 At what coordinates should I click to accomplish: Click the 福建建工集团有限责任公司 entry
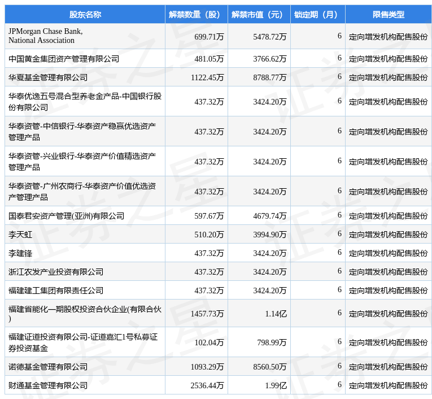[56, 290]
